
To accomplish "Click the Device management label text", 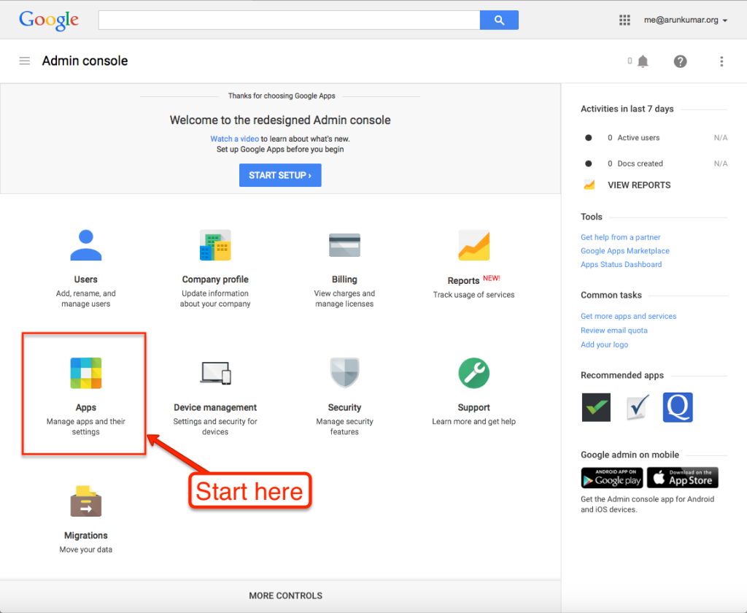I will (215, 407).
